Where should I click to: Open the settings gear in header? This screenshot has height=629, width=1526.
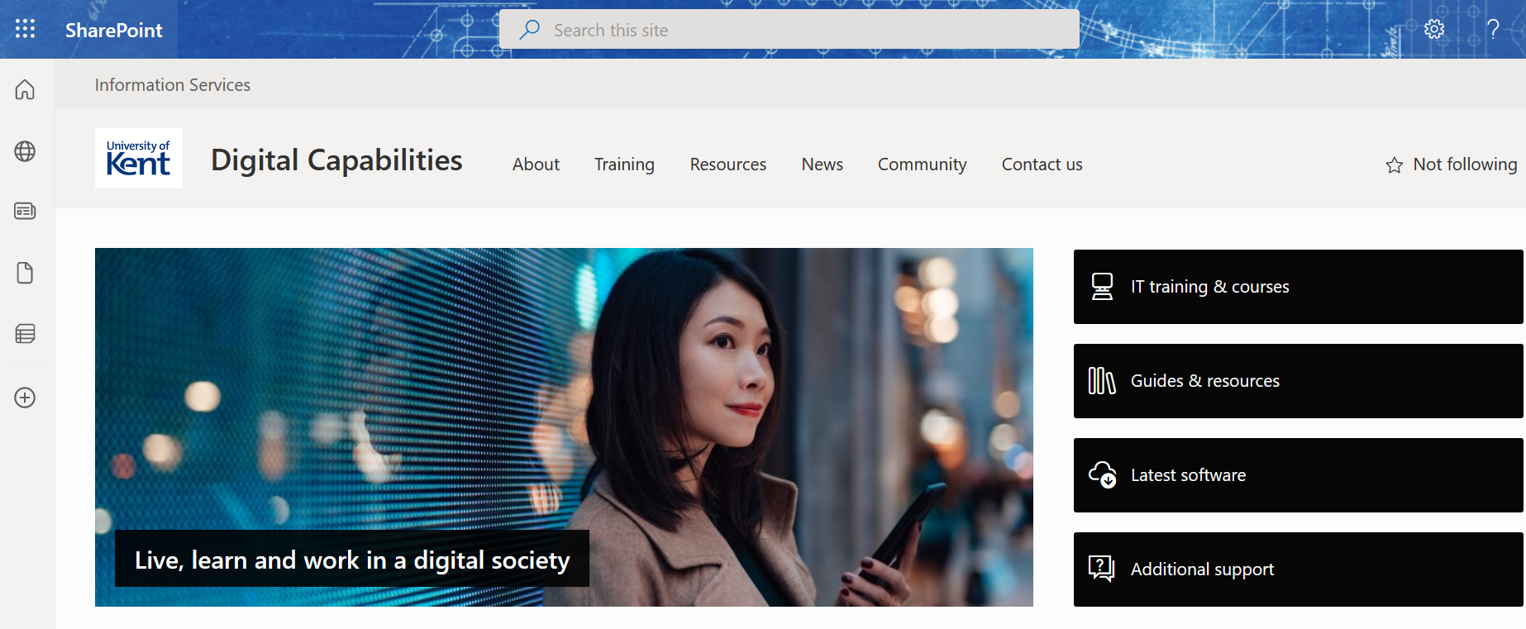[x=1434, y=29]
